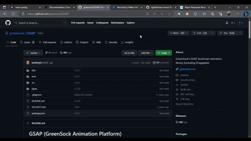Open the esm folder
Screen dimensions: 251x141
(34, 77)
